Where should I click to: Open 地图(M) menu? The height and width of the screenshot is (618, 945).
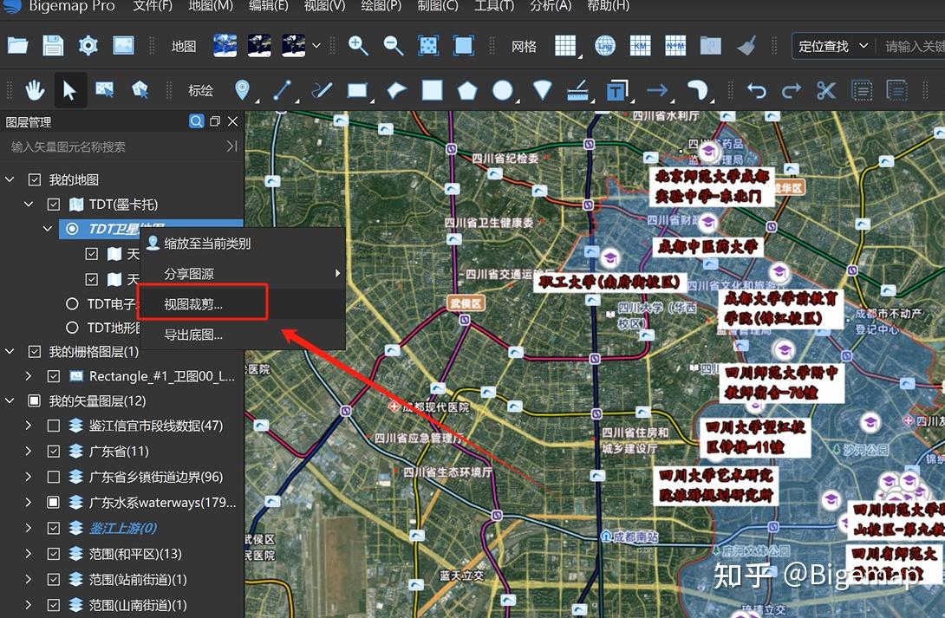(x=211, y=6)
